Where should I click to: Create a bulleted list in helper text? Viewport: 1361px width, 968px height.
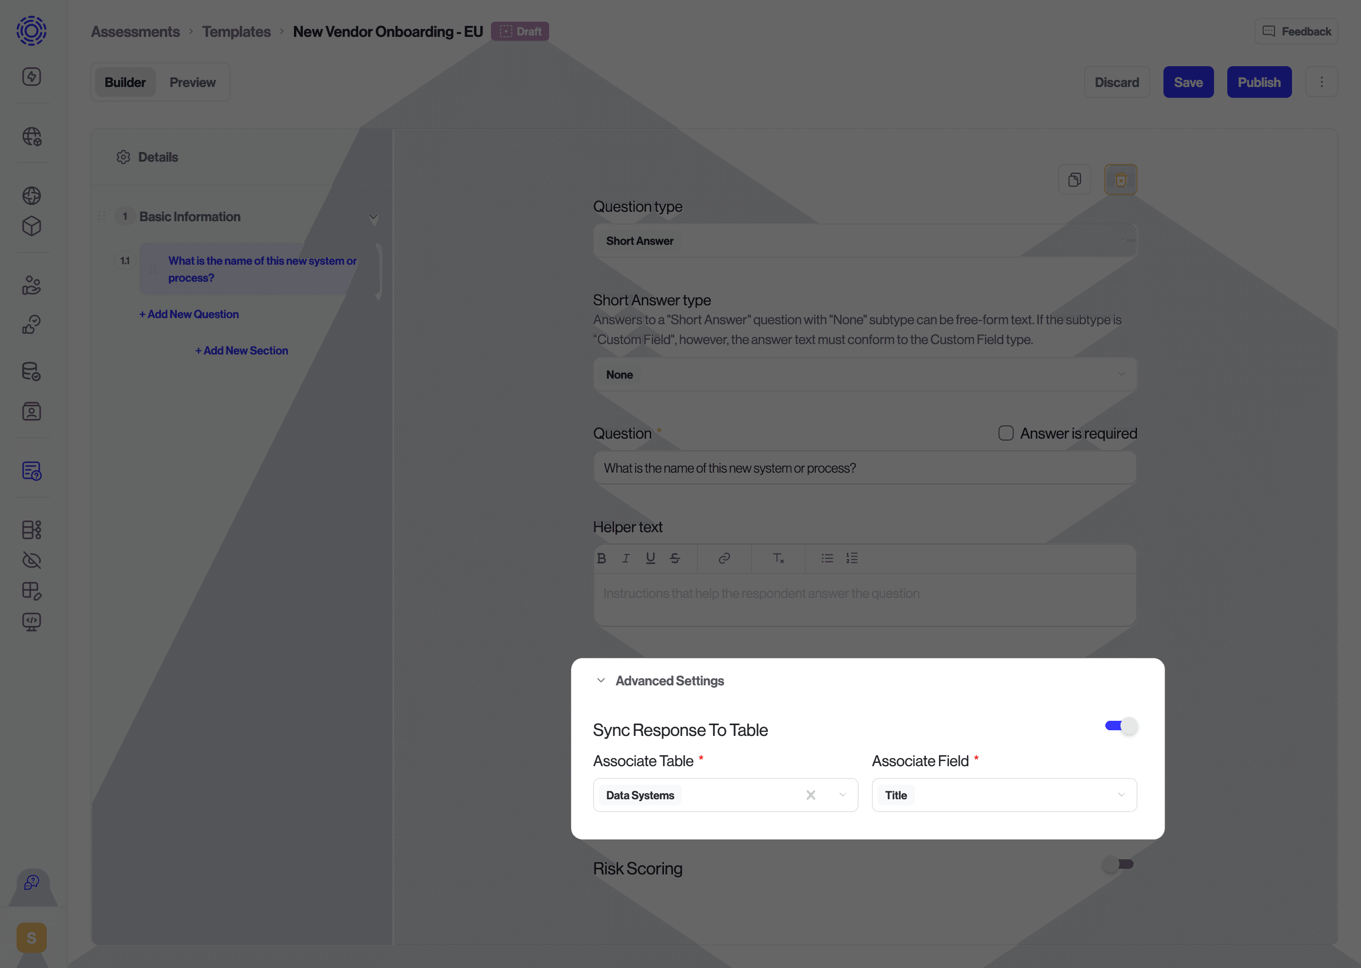pos(827,559)
